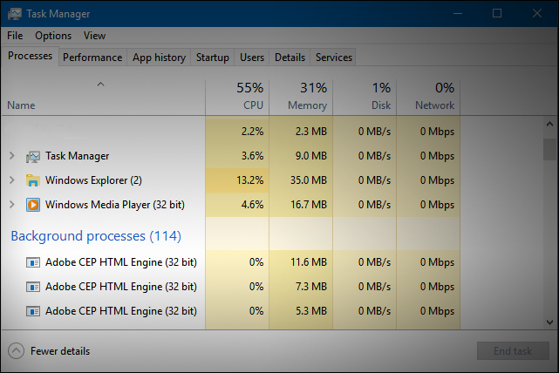Close the Task Manager window

click(537, 14)
